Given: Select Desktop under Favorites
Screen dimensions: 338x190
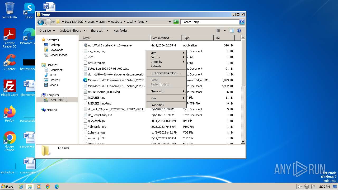Looking at the screenshot, I should 54,45.
